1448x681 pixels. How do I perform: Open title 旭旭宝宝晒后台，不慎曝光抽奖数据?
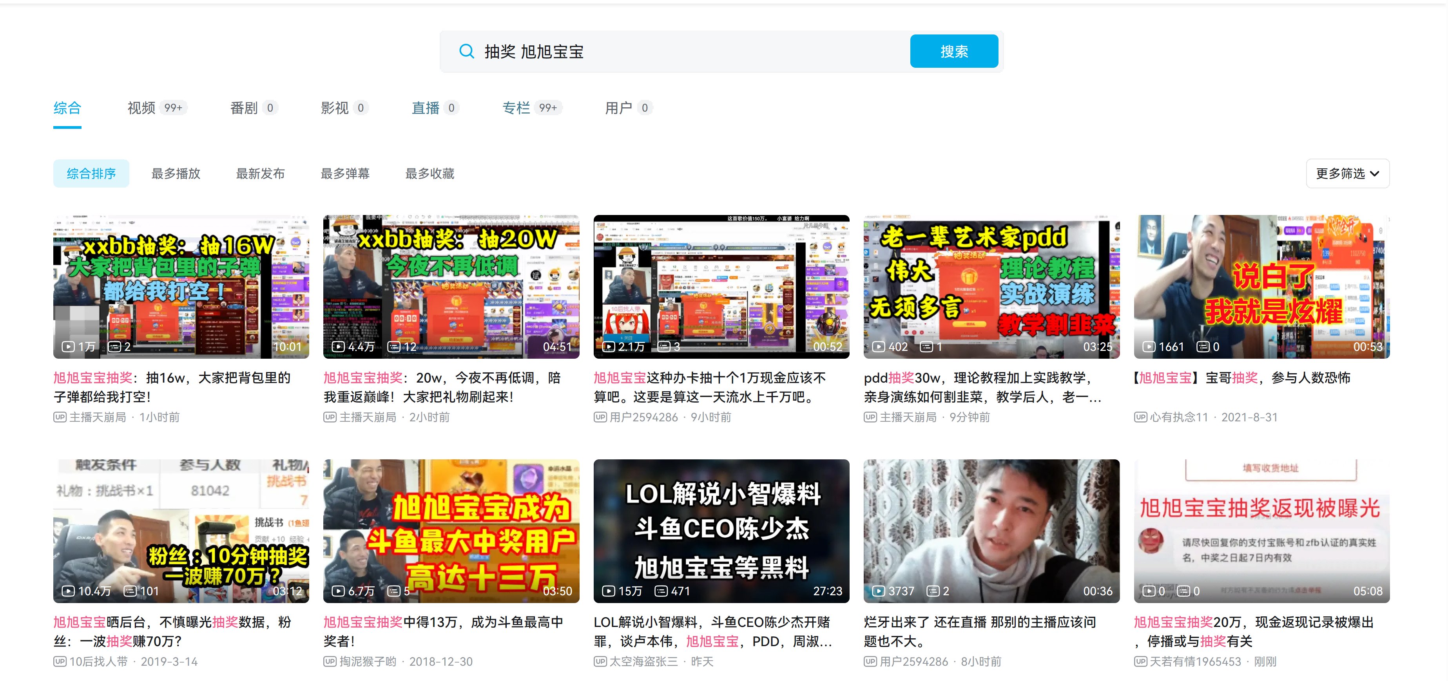click(172, 632)
